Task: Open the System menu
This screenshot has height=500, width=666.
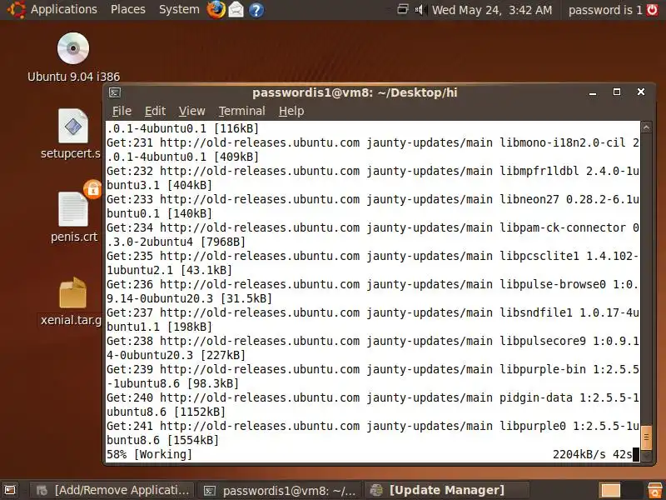Action: tap(179, 9)
